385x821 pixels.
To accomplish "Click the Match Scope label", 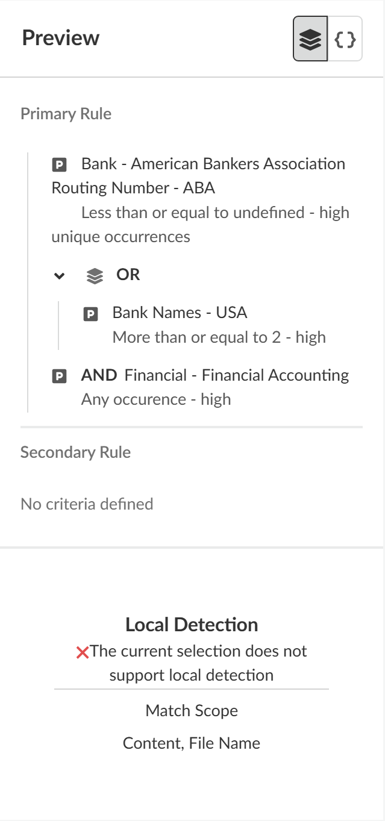I will [192, 711].
